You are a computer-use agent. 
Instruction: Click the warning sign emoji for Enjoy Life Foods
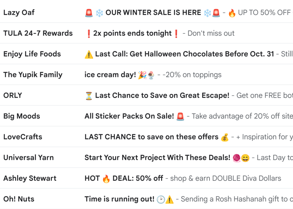coord(89,54)
